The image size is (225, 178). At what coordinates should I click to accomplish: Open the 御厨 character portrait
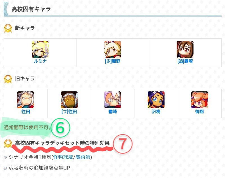click(200, 100)
